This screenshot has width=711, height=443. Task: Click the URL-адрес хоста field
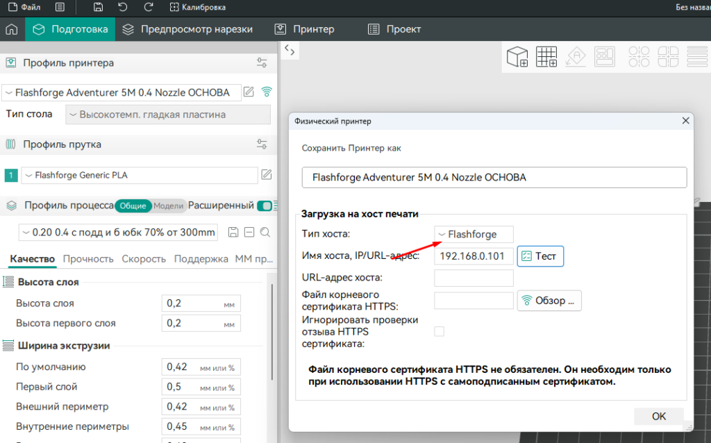[474, 278]
